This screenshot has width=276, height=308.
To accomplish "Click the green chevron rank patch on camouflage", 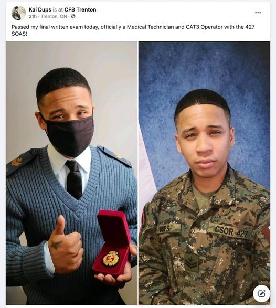I will tap(191, 262).
